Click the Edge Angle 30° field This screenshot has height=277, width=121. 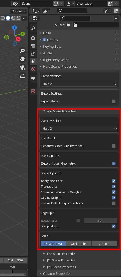pyautogui.click(x=101, y=220)
